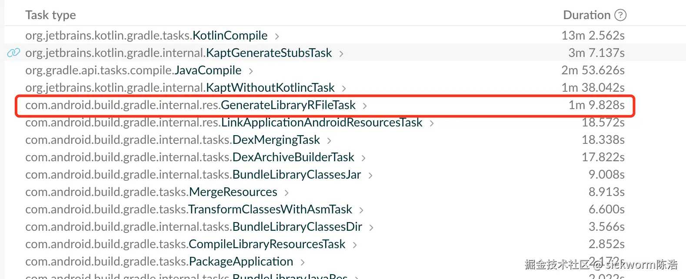686x279 pixels.
Task: Expand the LinkApplicationAndroidResourcesTask chevron
Action: pyautogui.click(x=432, y=123)
